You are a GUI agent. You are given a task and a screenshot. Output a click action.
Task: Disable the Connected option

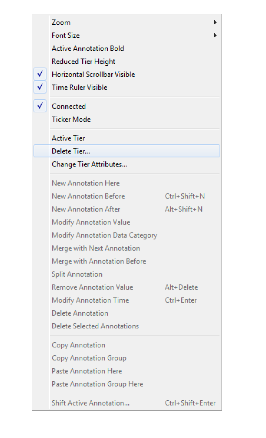pyautogui.click(x=40, y=106)
